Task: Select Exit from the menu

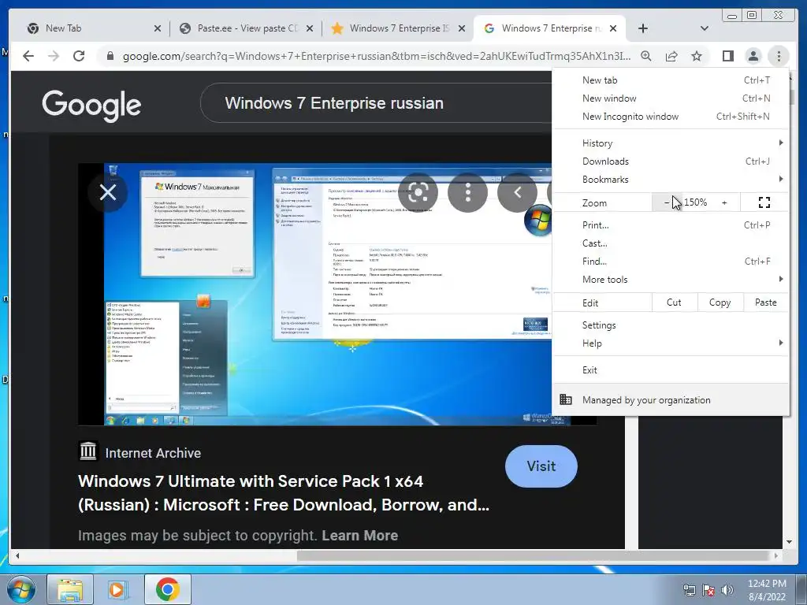Action: click(x=671, y=370)
